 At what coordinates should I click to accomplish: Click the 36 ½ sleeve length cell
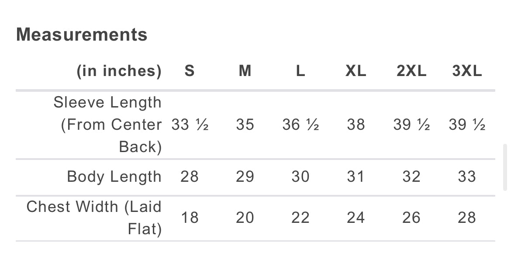pyautogui.click(x=300, y=125)
